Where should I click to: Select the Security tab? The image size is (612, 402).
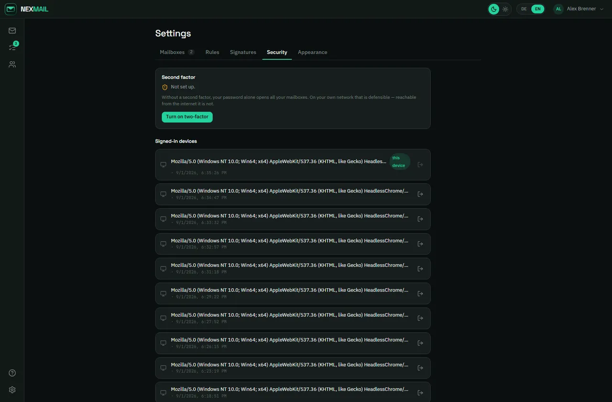[x=277, y=52]
